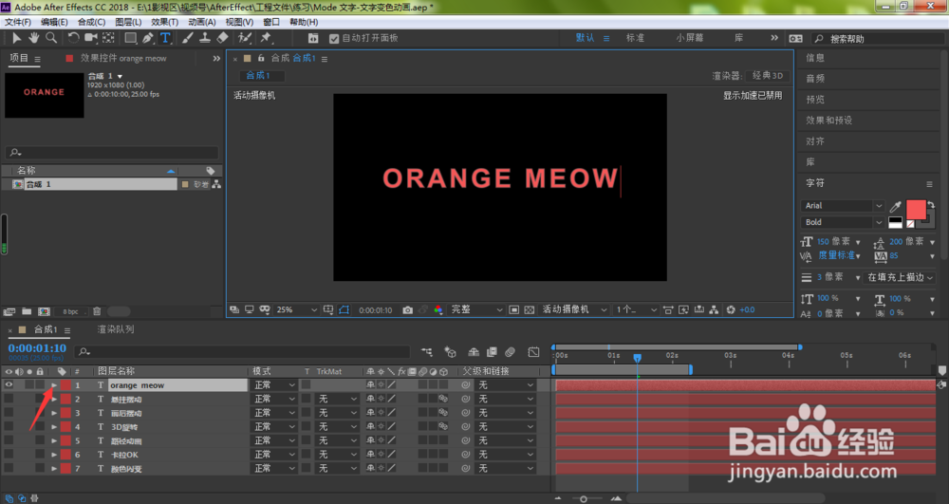Open show channel RGB color icon

pyautogui.click(x=438, y=309)
